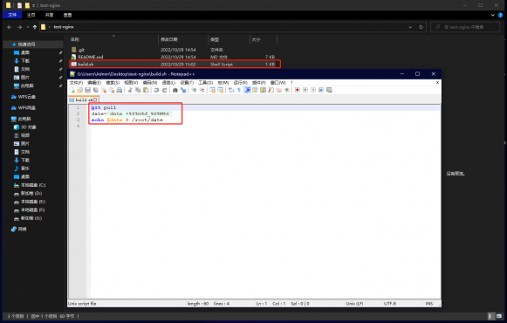This screenshot has width=507, height=323.
Task: Click the Save All toolbar icon
Action: (96, 90)
